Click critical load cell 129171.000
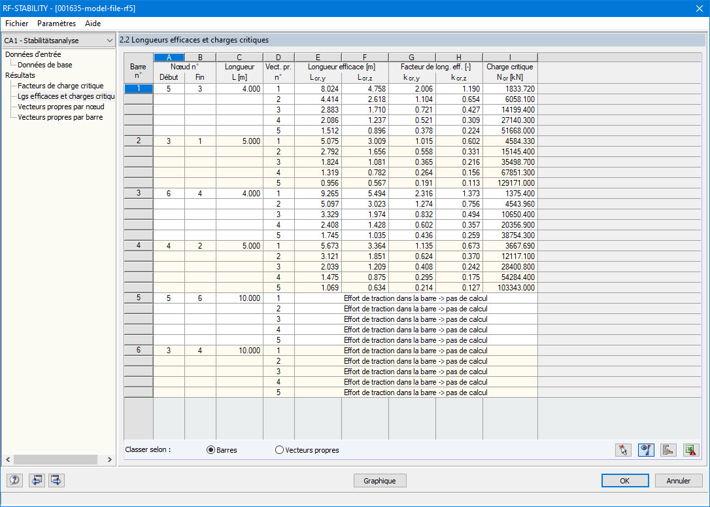 (510, 183)
